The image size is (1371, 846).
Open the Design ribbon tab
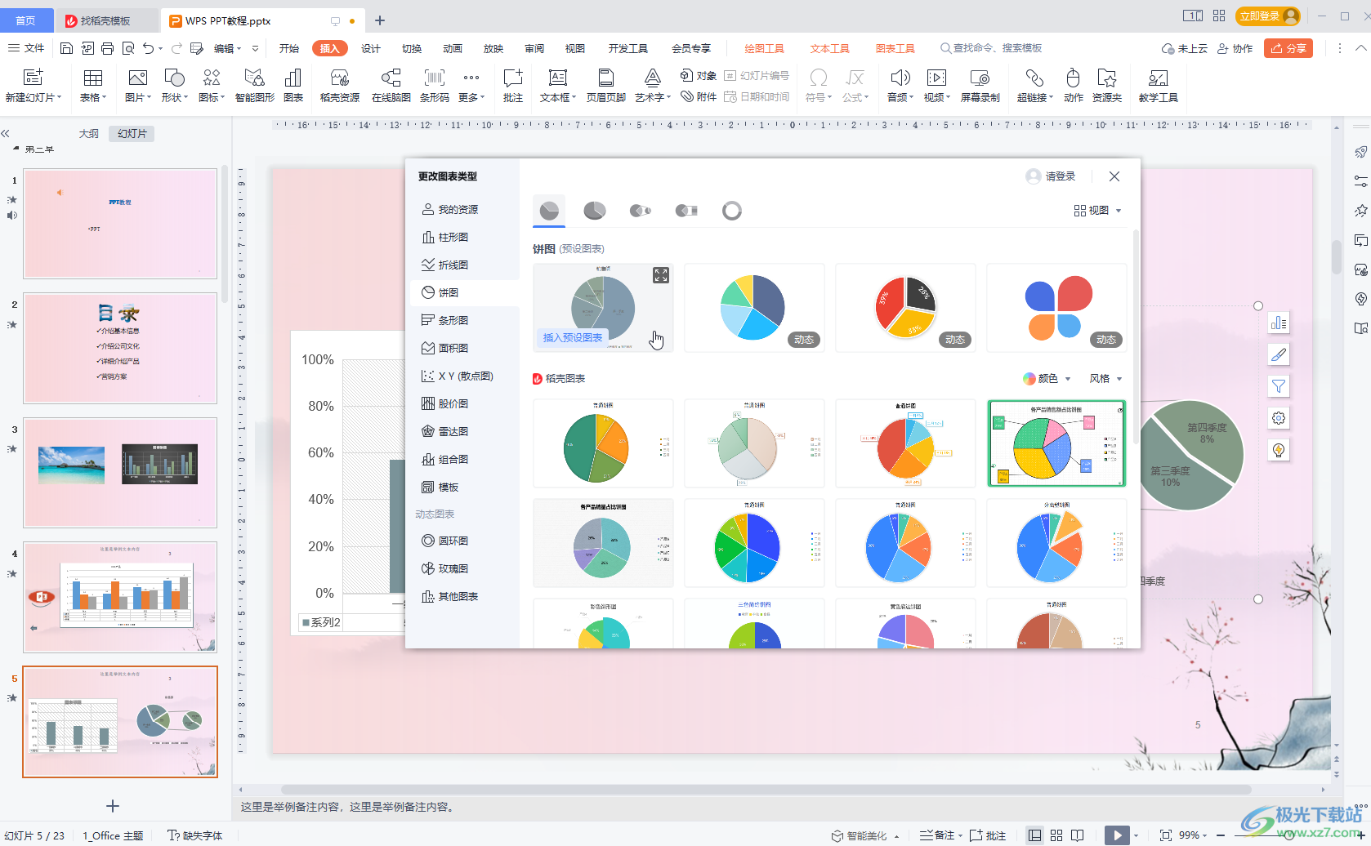(371, 48)
